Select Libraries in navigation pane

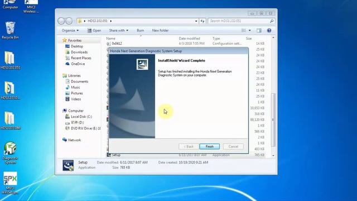point(74,76)
